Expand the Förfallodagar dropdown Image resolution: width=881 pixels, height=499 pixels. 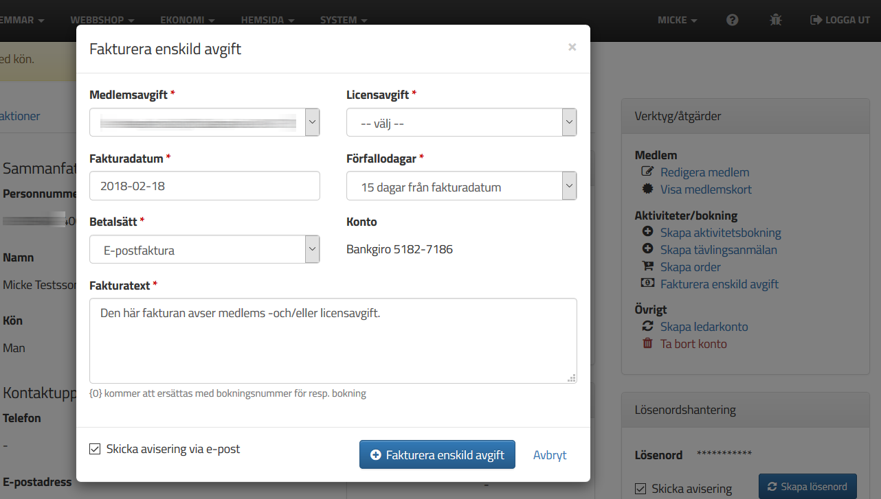point(461,186)
